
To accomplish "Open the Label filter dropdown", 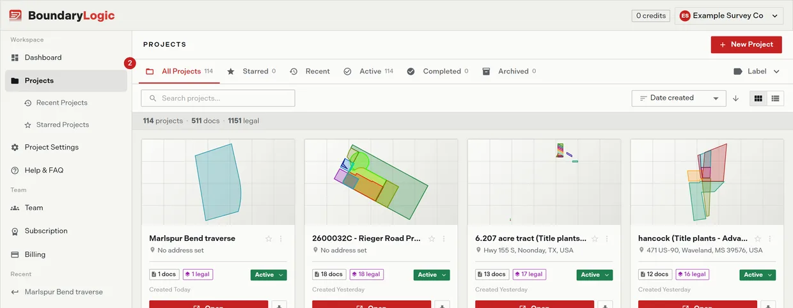I will pos(757,72).
